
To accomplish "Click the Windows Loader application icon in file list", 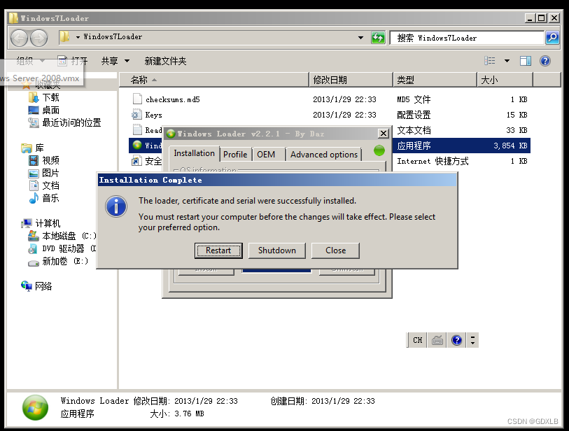I will (137, 145).
